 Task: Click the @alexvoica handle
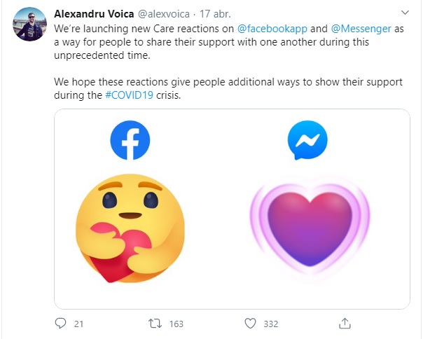167,14
